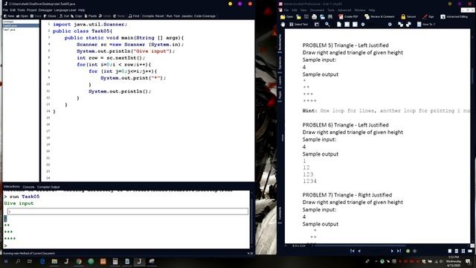
Task: Generate docs with the Javadoc button
Action: (187, 16)
